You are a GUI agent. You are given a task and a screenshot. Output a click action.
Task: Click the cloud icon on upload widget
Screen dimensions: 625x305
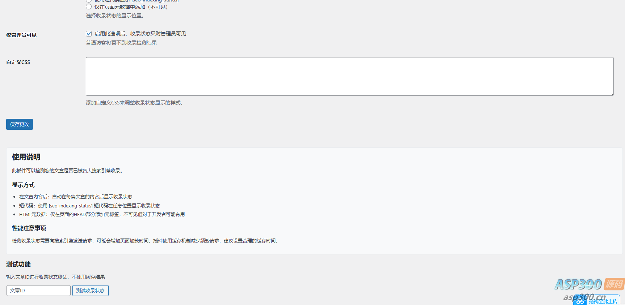pyautogui.click(x=580, y=301)
